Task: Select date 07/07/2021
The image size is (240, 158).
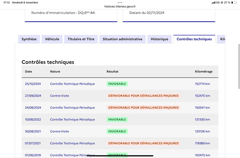Action: pos(33,144)
